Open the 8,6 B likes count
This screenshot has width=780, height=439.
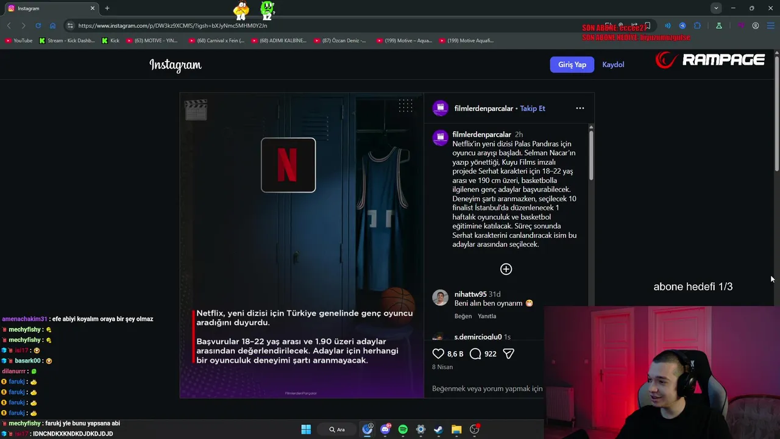(x=455, y=354)
